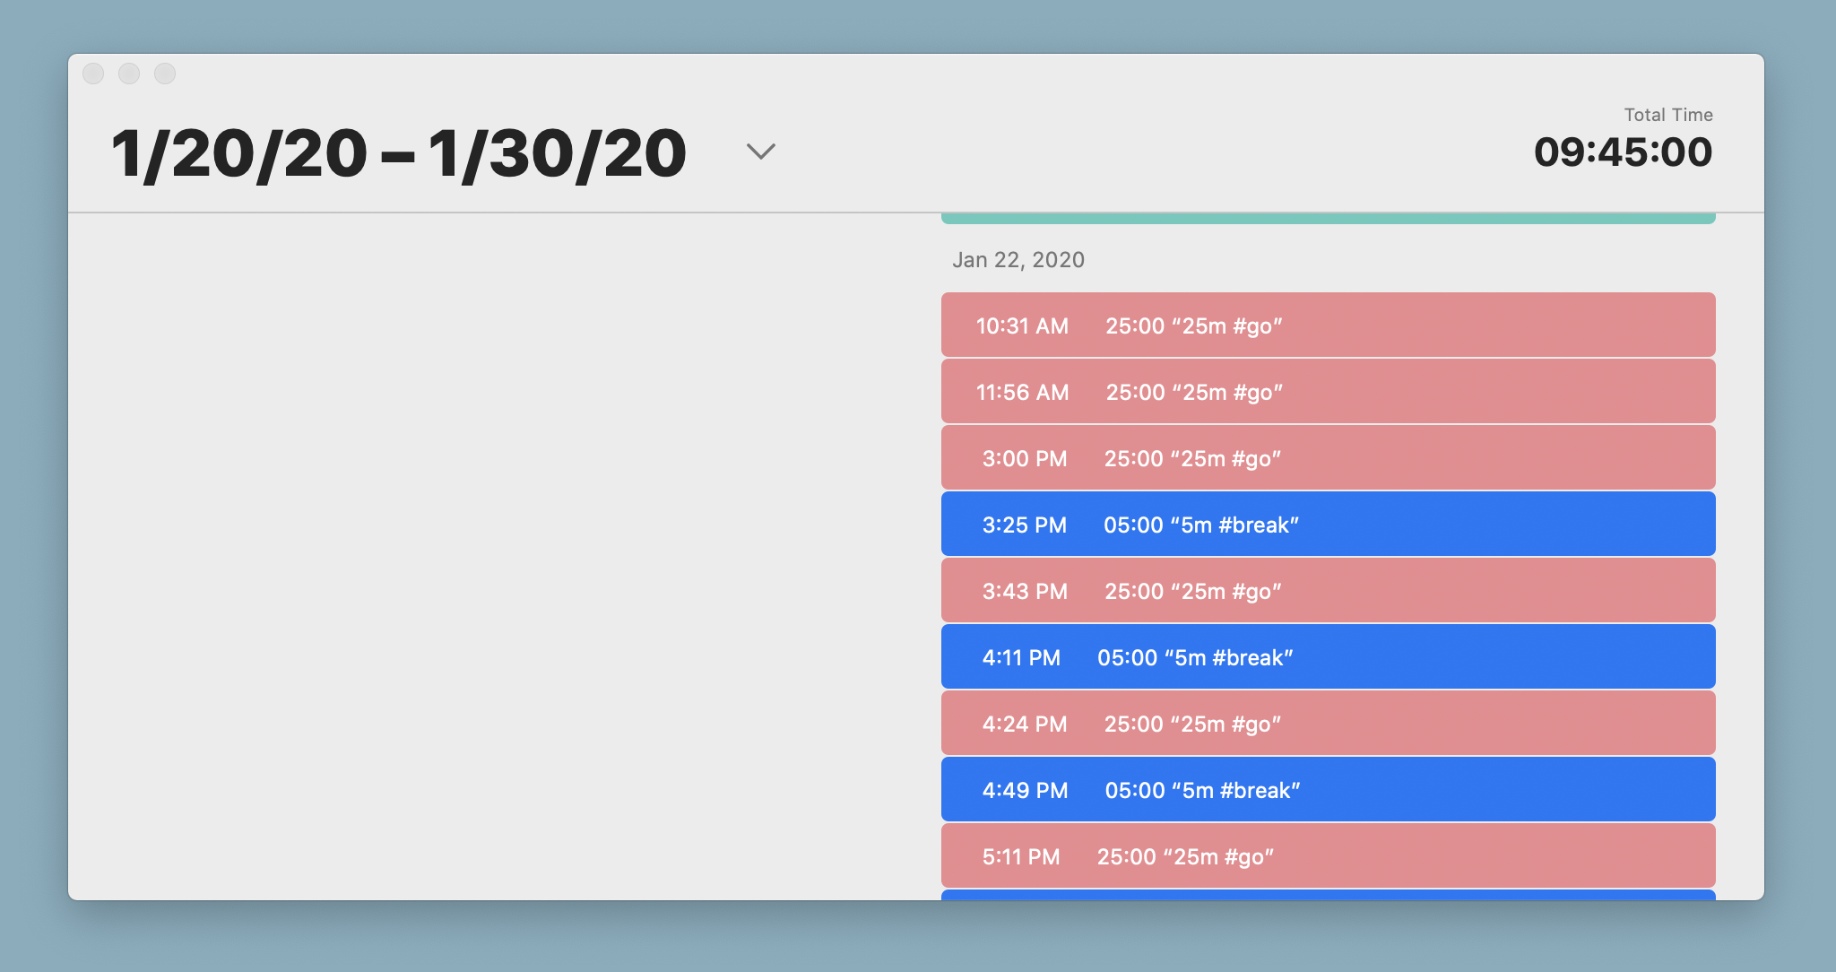The height and width of the screenshot is (972, 1836).
Task: Click the teal bar above Jan 22
Action: click(x=1327, y=218)
